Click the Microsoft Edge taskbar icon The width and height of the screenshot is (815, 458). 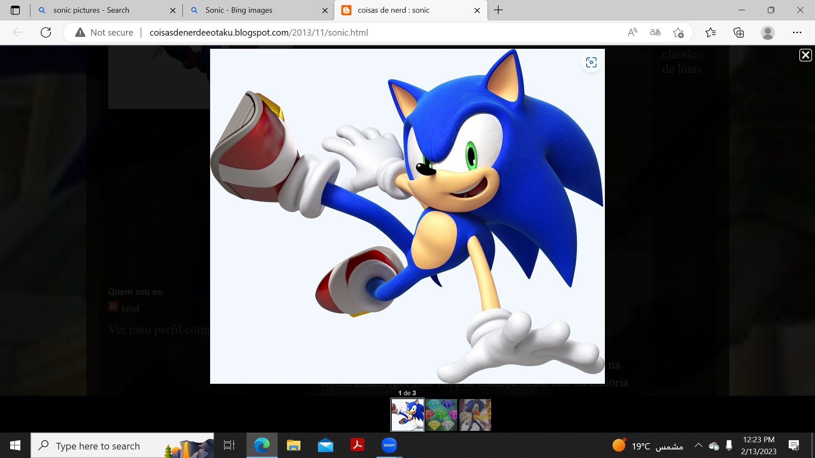click(262, 445)
